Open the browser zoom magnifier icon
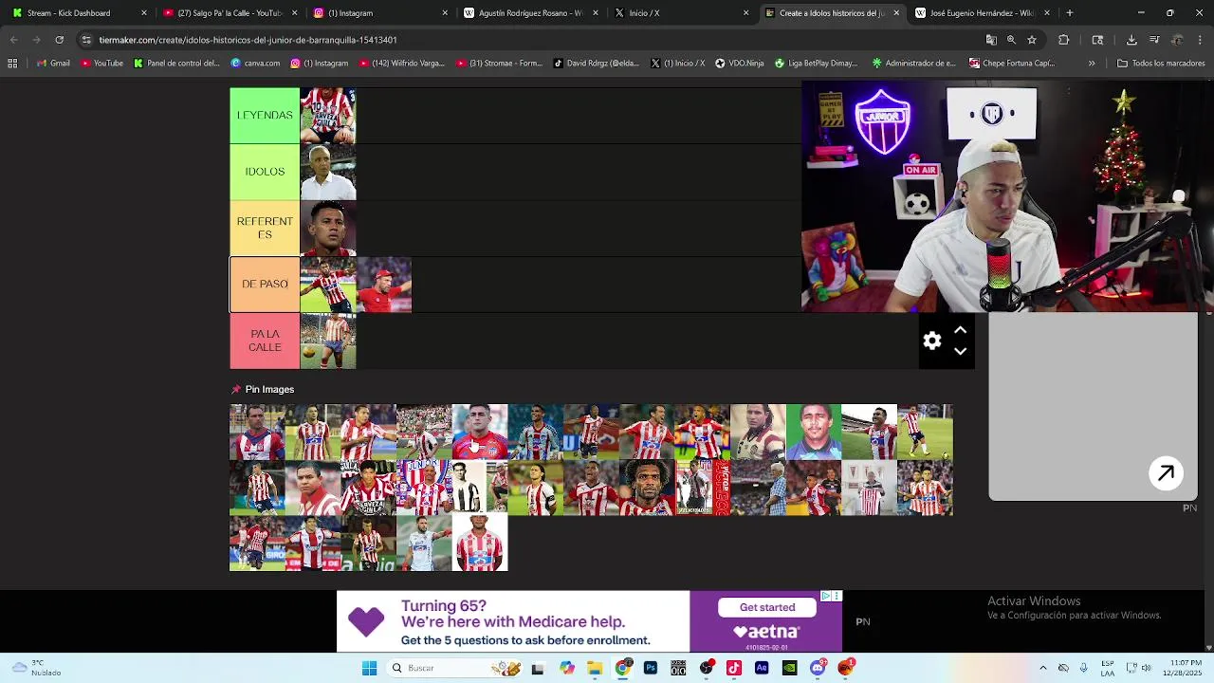The width and height of the screenshot is (1214, 683). point(1011,40)
